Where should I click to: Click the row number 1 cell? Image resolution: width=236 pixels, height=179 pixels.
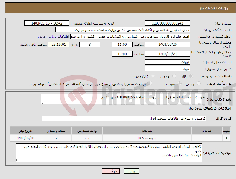point(226,138)
